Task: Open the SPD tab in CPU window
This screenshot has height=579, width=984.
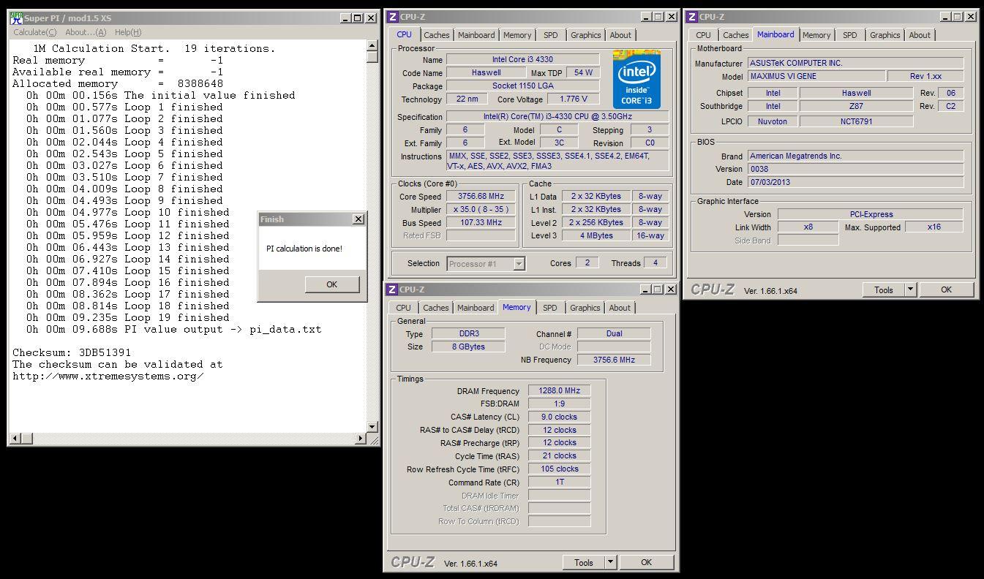Action: 551,35
